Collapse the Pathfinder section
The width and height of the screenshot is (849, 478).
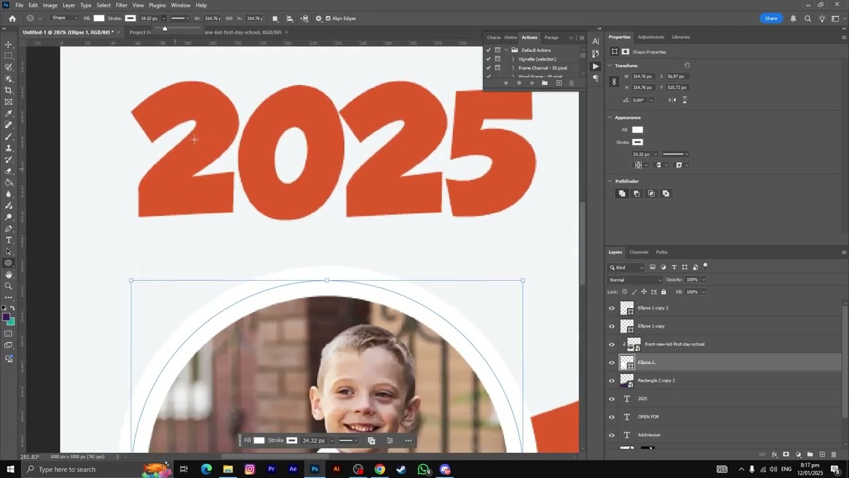coord(610,181)
